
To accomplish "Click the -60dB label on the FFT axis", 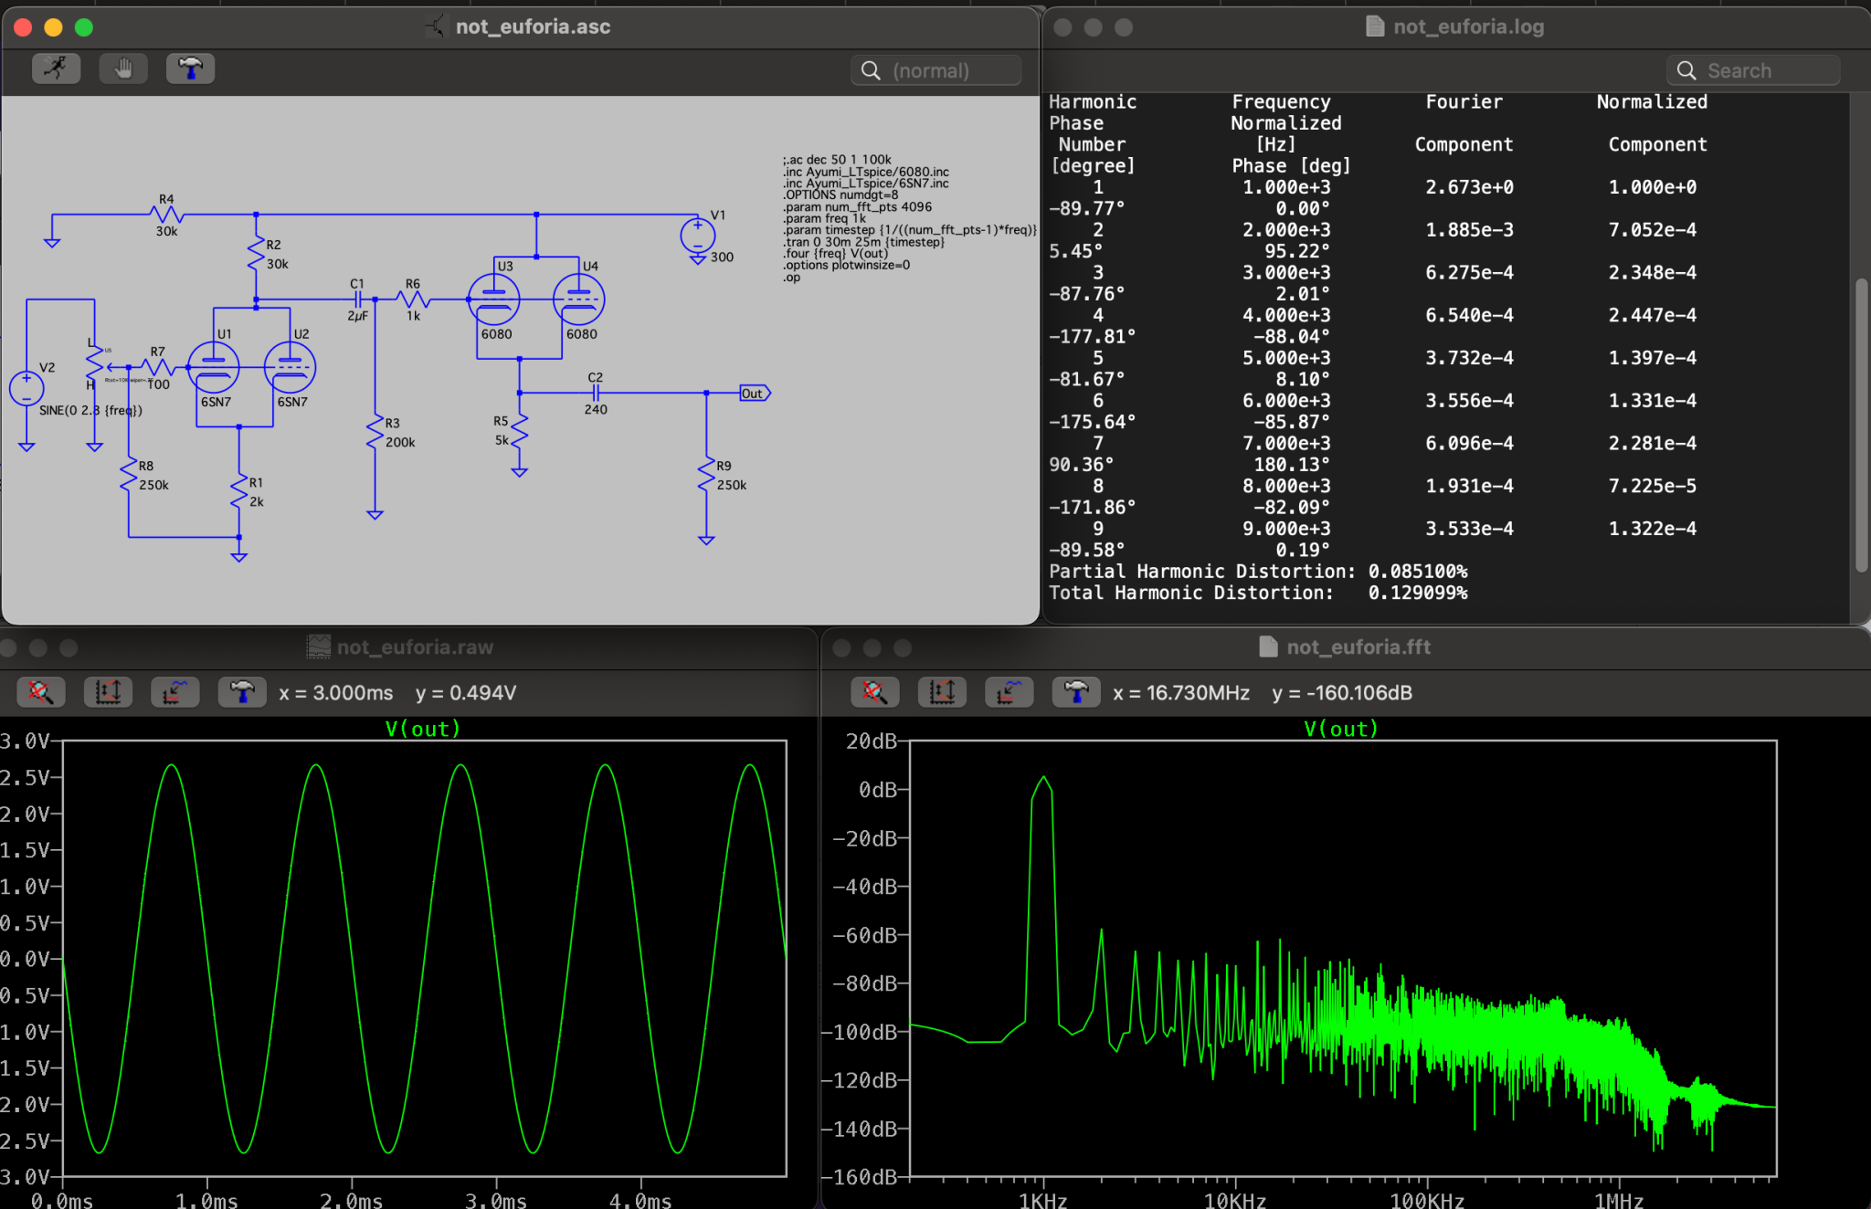I will coord(865,935).
